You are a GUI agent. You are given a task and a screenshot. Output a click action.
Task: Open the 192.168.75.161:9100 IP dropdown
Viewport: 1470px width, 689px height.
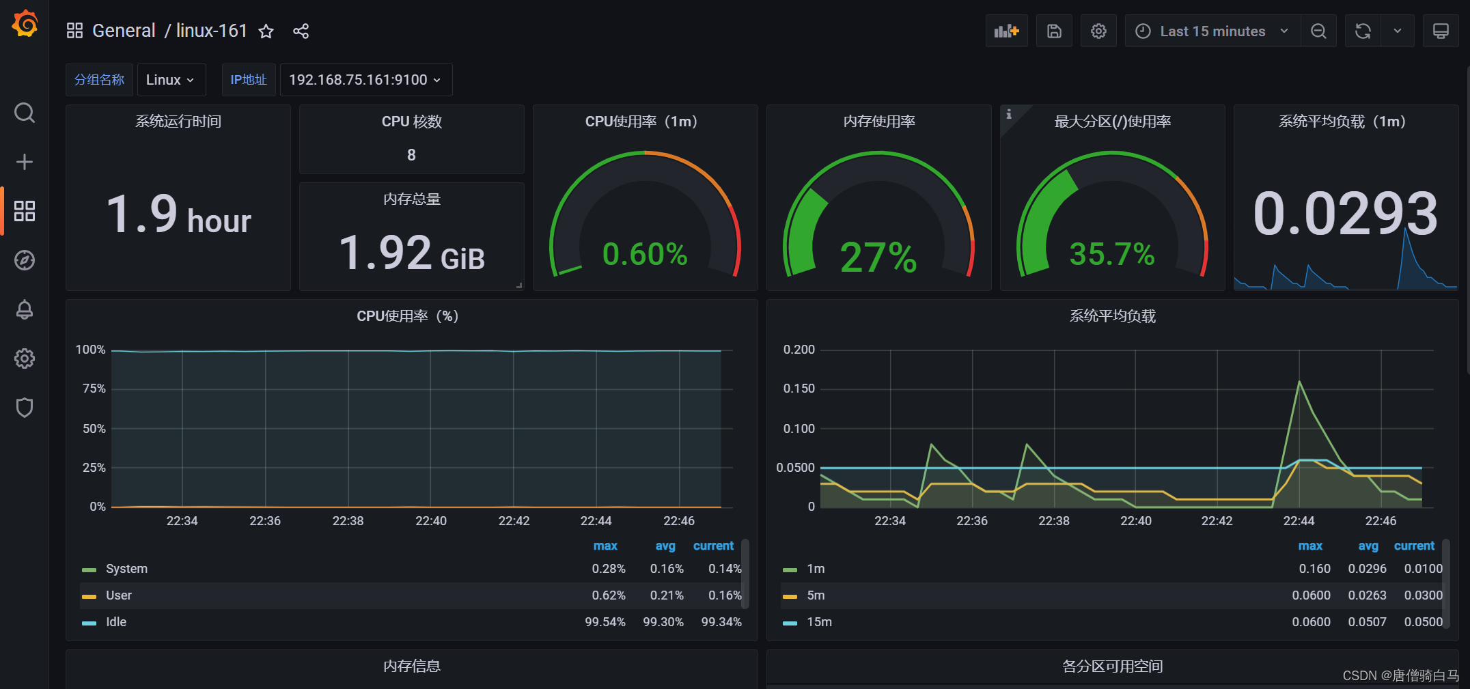coord(365,80)
